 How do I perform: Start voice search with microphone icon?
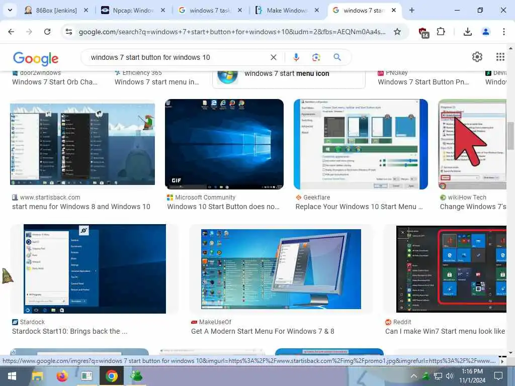[296, 57]
